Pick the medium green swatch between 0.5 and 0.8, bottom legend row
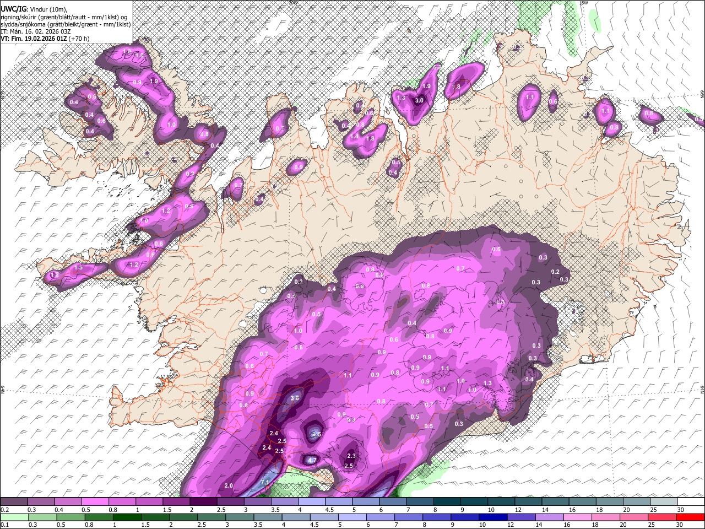The width and height of the screenshot is (705, 529). coord(70,517)
